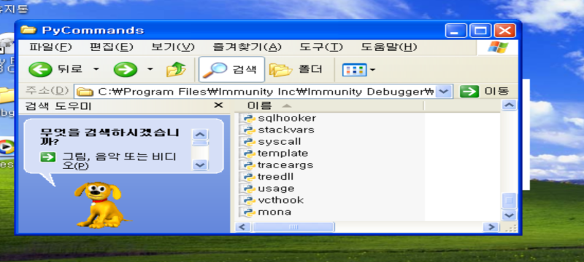Open the 도움말(H) menu
584x262 pixels.
(x=389, y=47)
